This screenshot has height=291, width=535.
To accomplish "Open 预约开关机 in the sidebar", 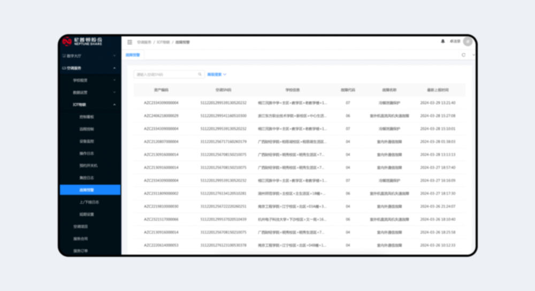I will pyautogui.click(x=88, y=166).
